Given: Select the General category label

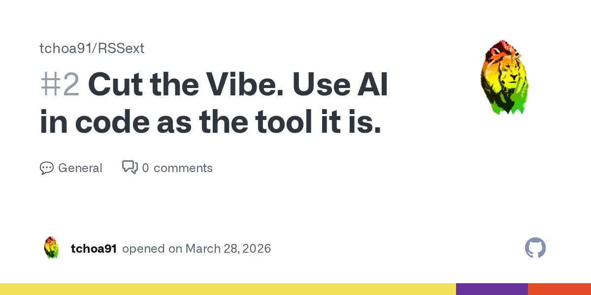Looking at the screenshot, I should (x=80, y=168).
